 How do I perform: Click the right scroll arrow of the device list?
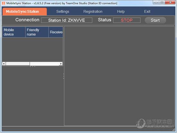pyautogui.click(x=61, y=64)
